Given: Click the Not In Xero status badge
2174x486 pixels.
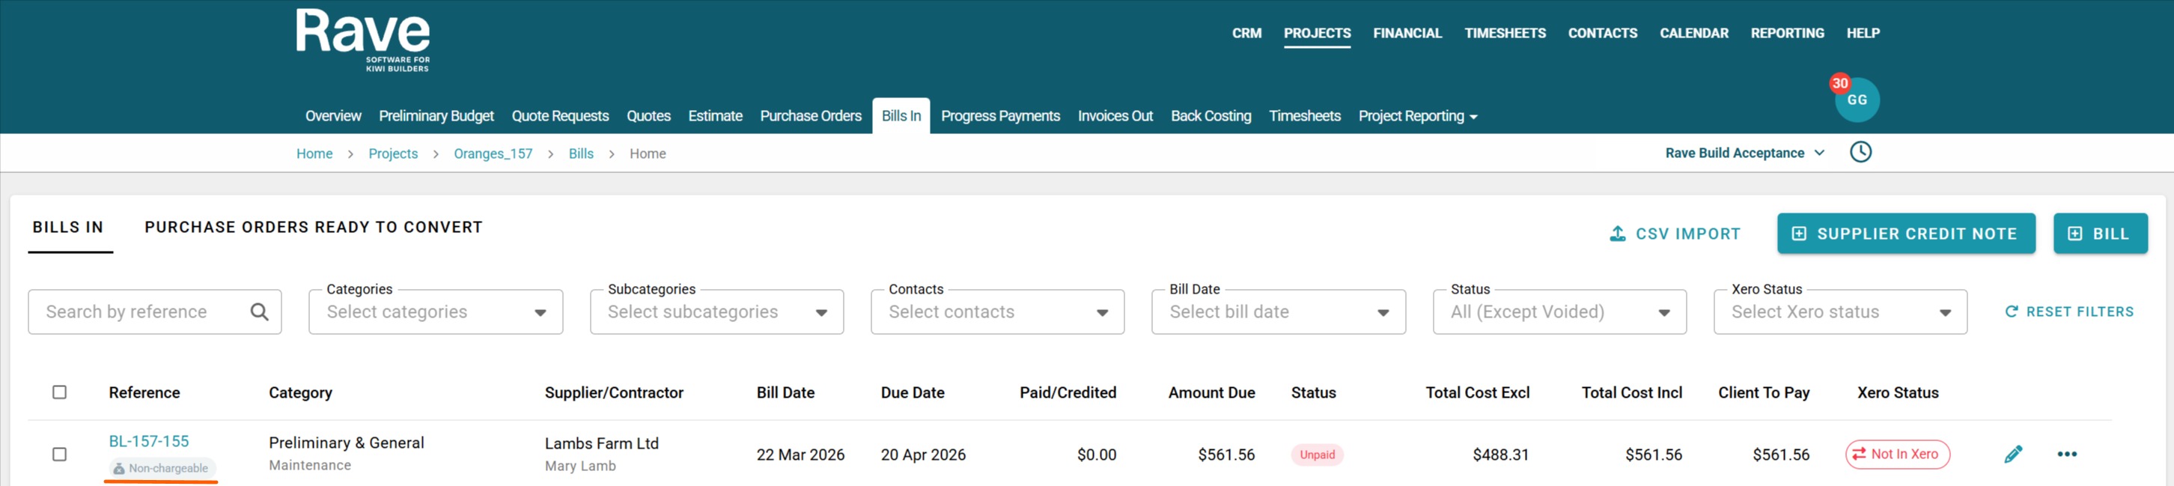Looking at the screenshot, I should point(1897,454).
